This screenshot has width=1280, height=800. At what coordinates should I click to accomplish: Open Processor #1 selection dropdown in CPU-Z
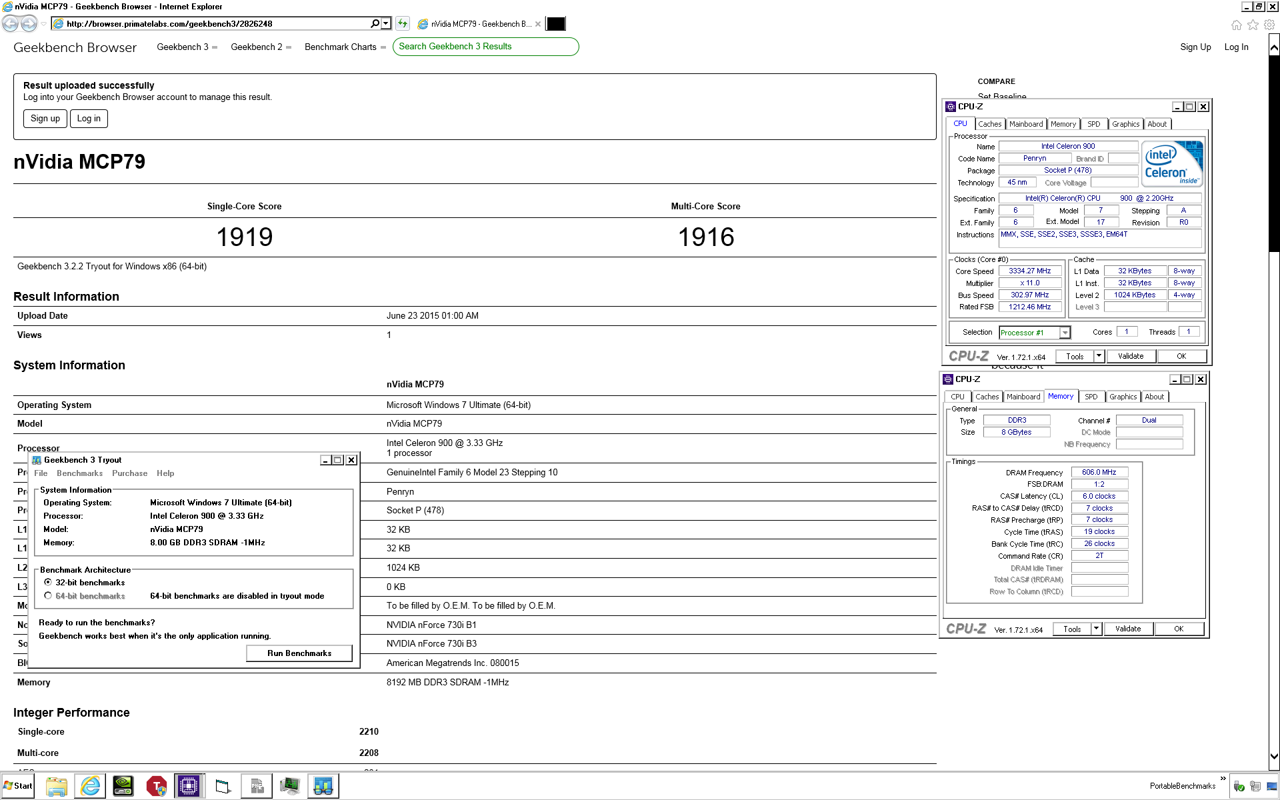click(x=1065, y=332)
